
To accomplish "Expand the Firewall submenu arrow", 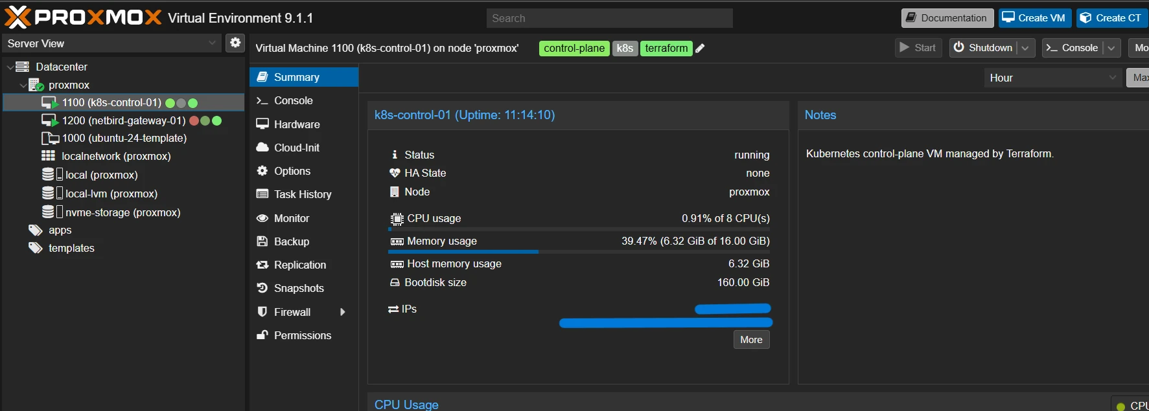I will point(342,312).
